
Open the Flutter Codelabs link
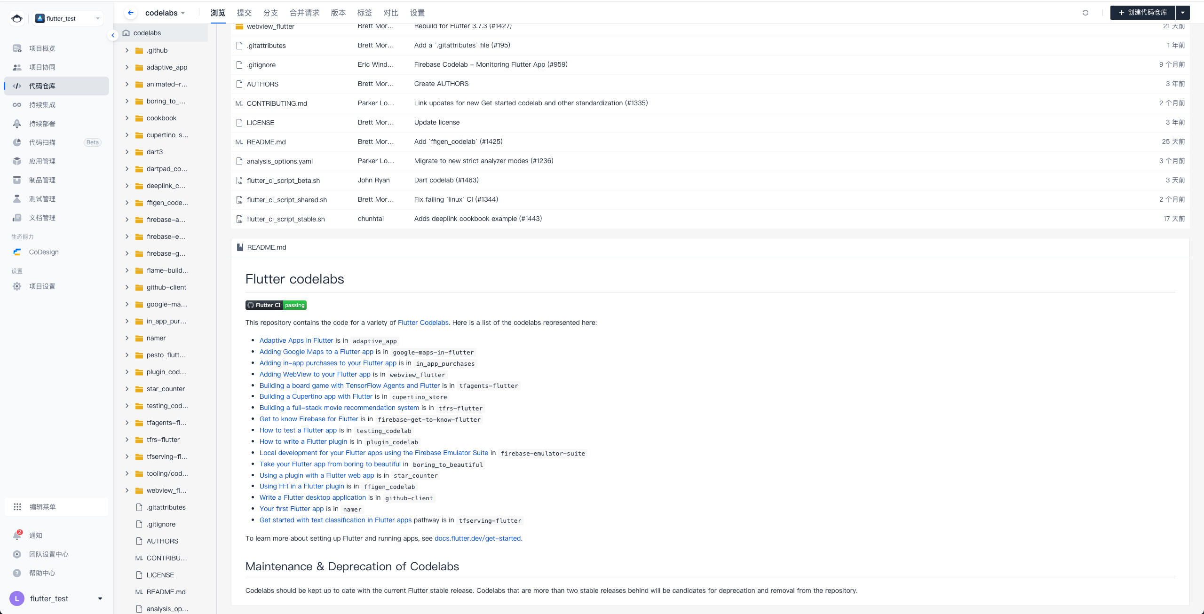pyautogui.click(x=423, y=323)
